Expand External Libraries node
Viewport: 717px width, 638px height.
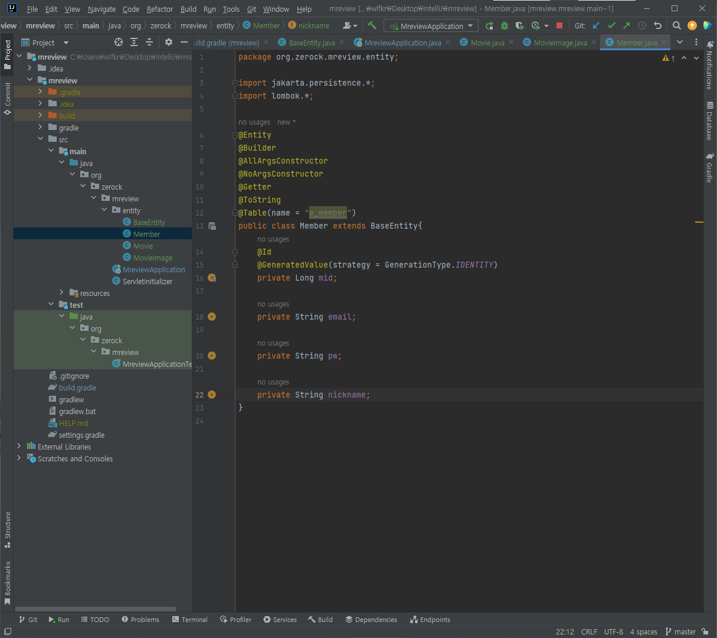pyautogui.click(x=19, y=446)
